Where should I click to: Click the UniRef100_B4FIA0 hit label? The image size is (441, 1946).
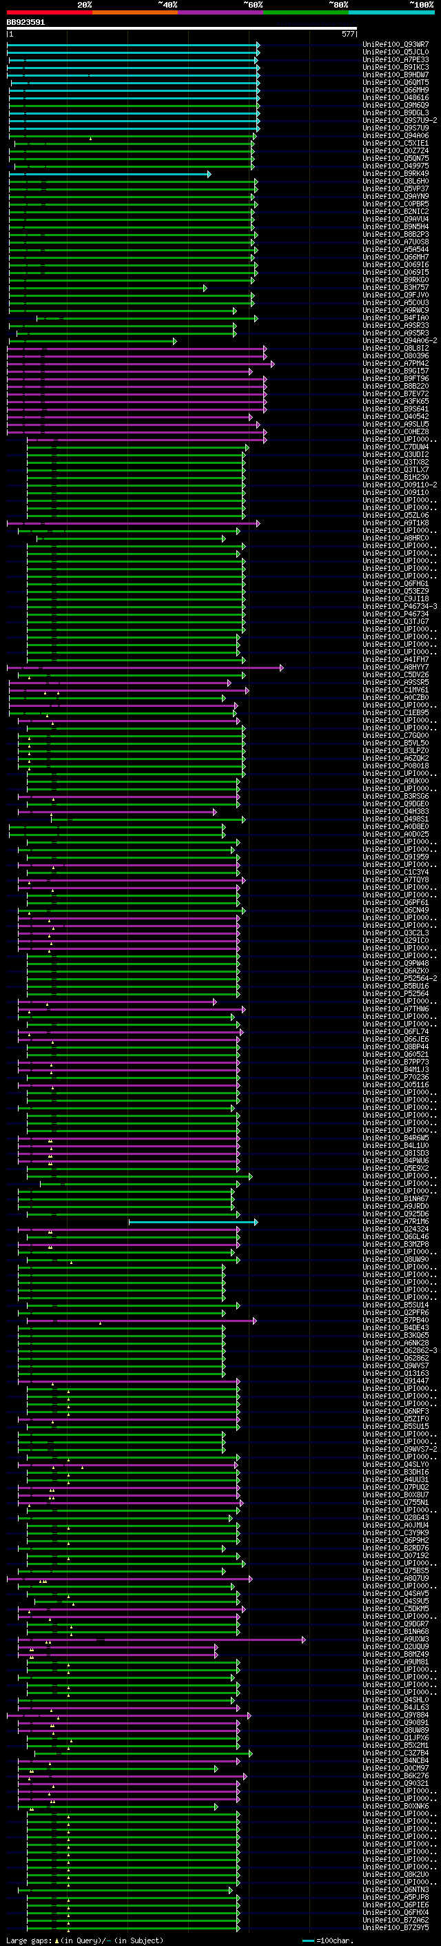click(x=396, y=318)
